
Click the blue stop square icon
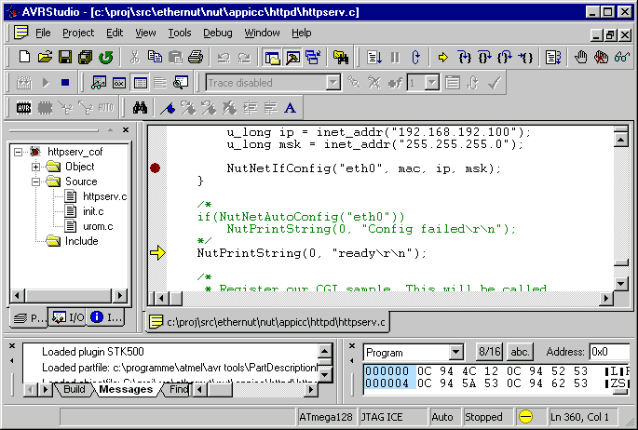65,83
